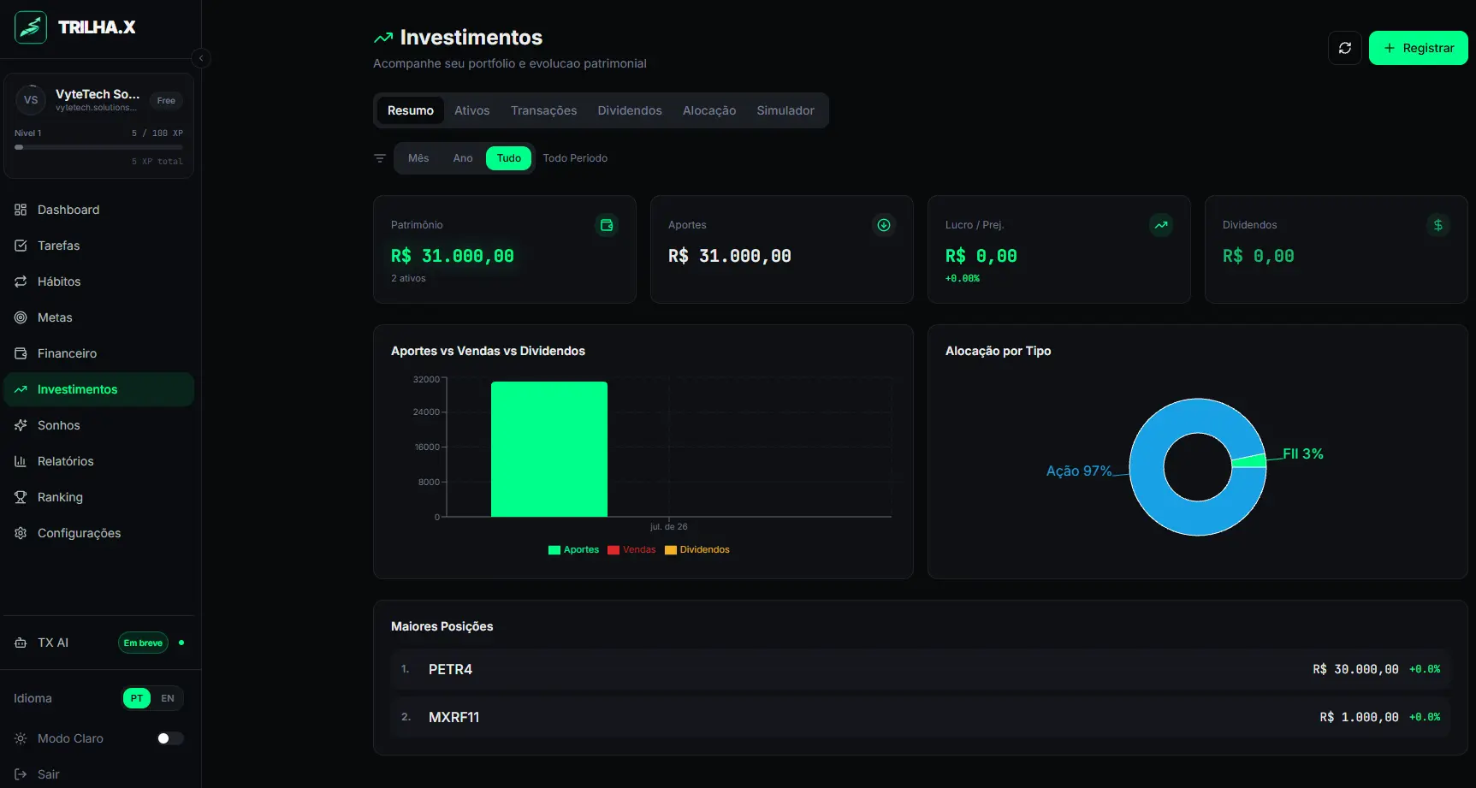Screen dimensions: 1476x788
Task: Click the period filter icon
Action: [x=380, y=158]
